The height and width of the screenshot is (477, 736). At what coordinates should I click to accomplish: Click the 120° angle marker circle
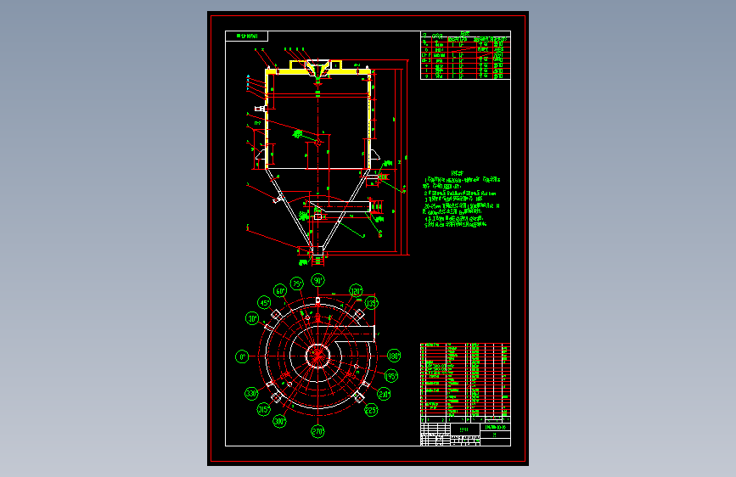pos(357,290)
